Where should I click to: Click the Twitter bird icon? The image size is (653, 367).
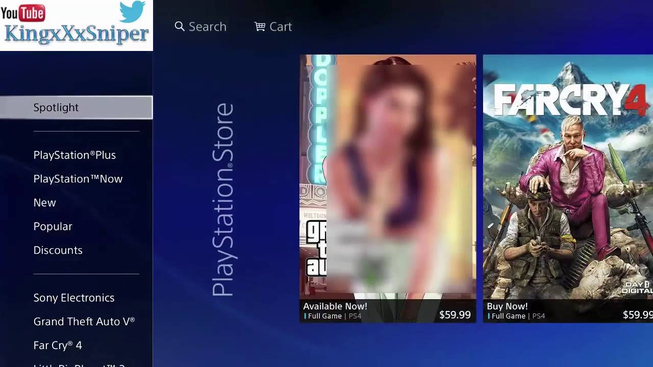pos(132,12)
